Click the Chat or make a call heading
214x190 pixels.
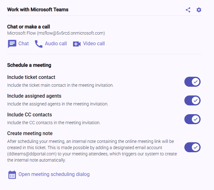pyautogui.click(x=28, y=27)
